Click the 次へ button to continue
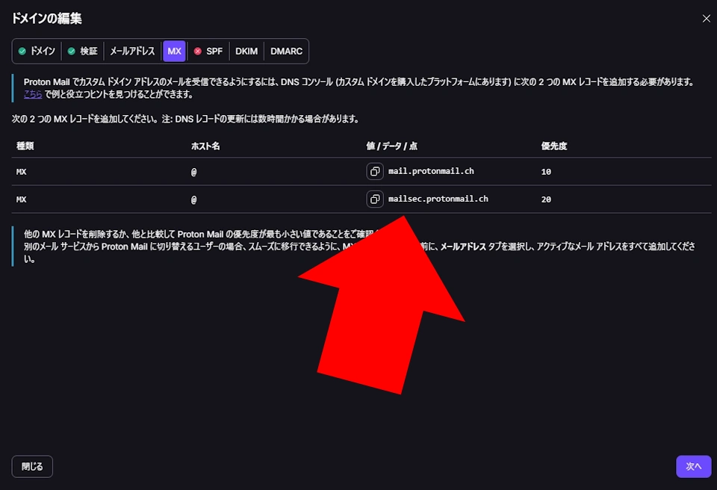Screen dimensions: 717x490 693,466
